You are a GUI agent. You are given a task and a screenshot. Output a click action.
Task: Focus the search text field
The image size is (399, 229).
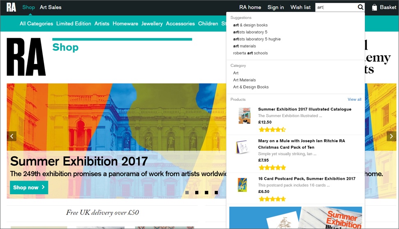pyautogui.click(x=336, y=7)
